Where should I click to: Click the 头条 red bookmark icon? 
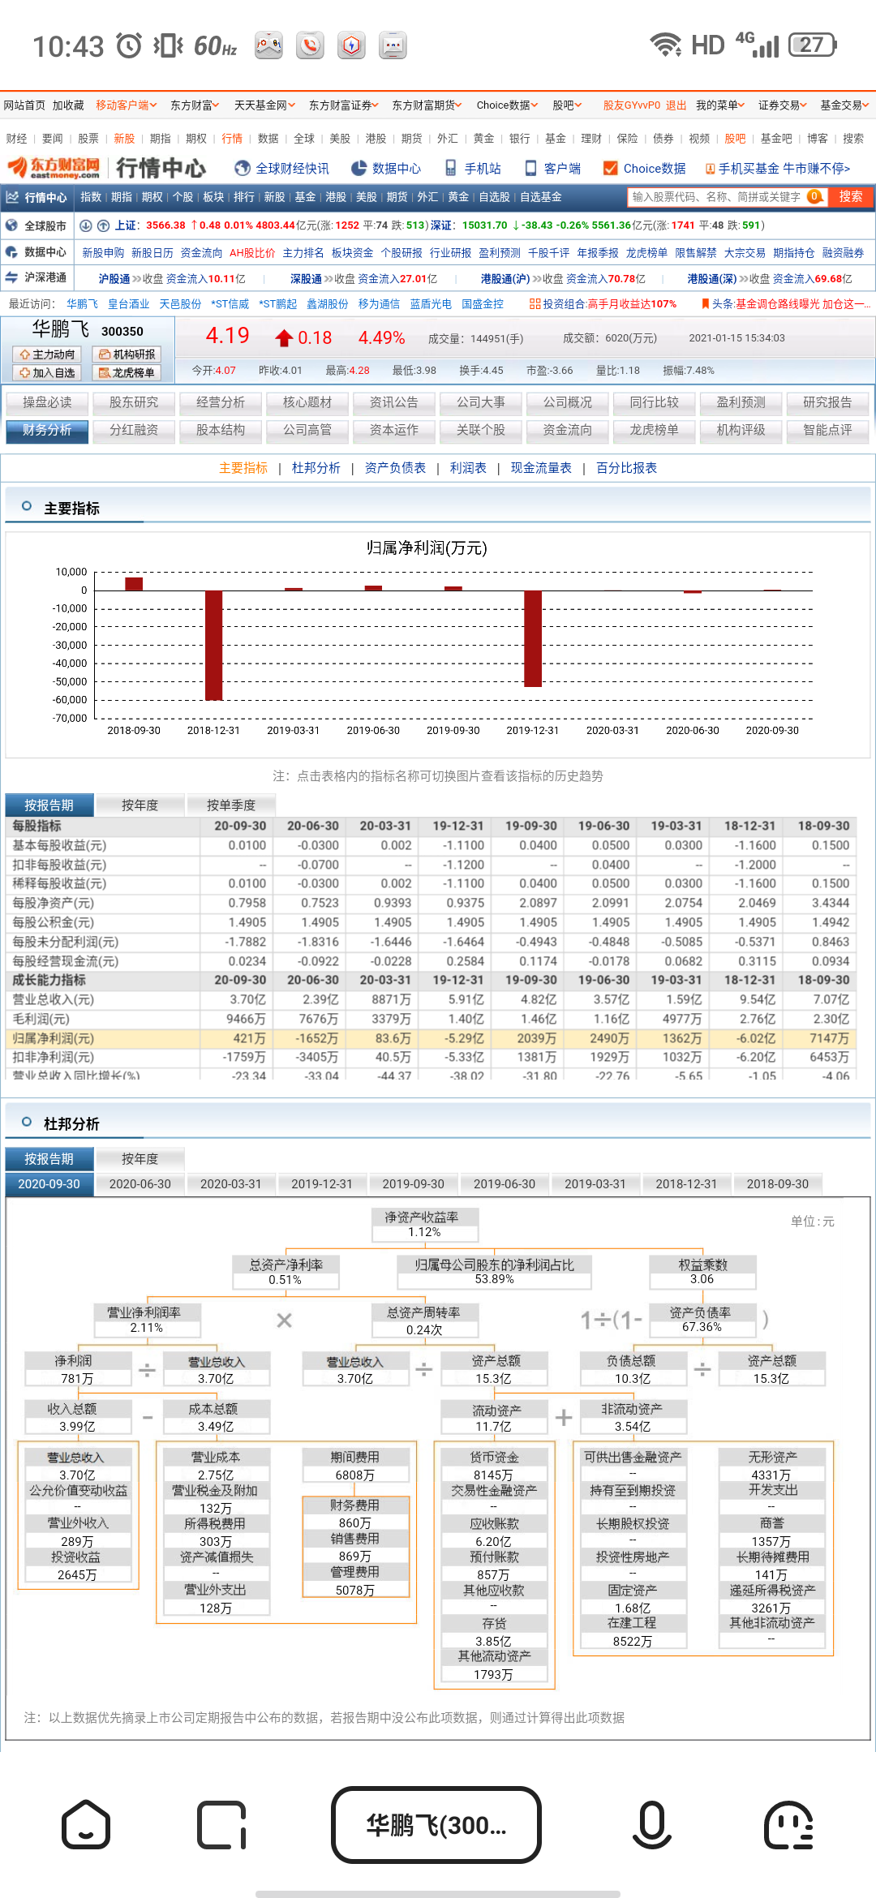pyautogui.click(x=705, y=304)
